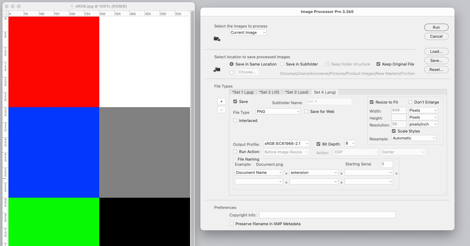Uncheck Keep Original File
Screen dimensions: 470x246
[378, 64]
